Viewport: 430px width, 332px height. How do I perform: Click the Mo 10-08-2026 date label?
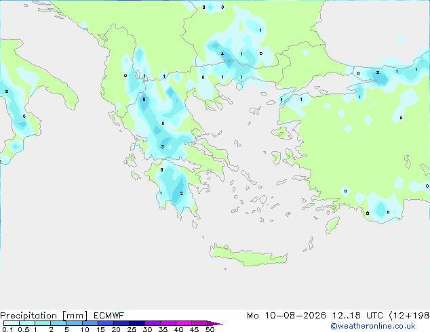pos(286,316)
